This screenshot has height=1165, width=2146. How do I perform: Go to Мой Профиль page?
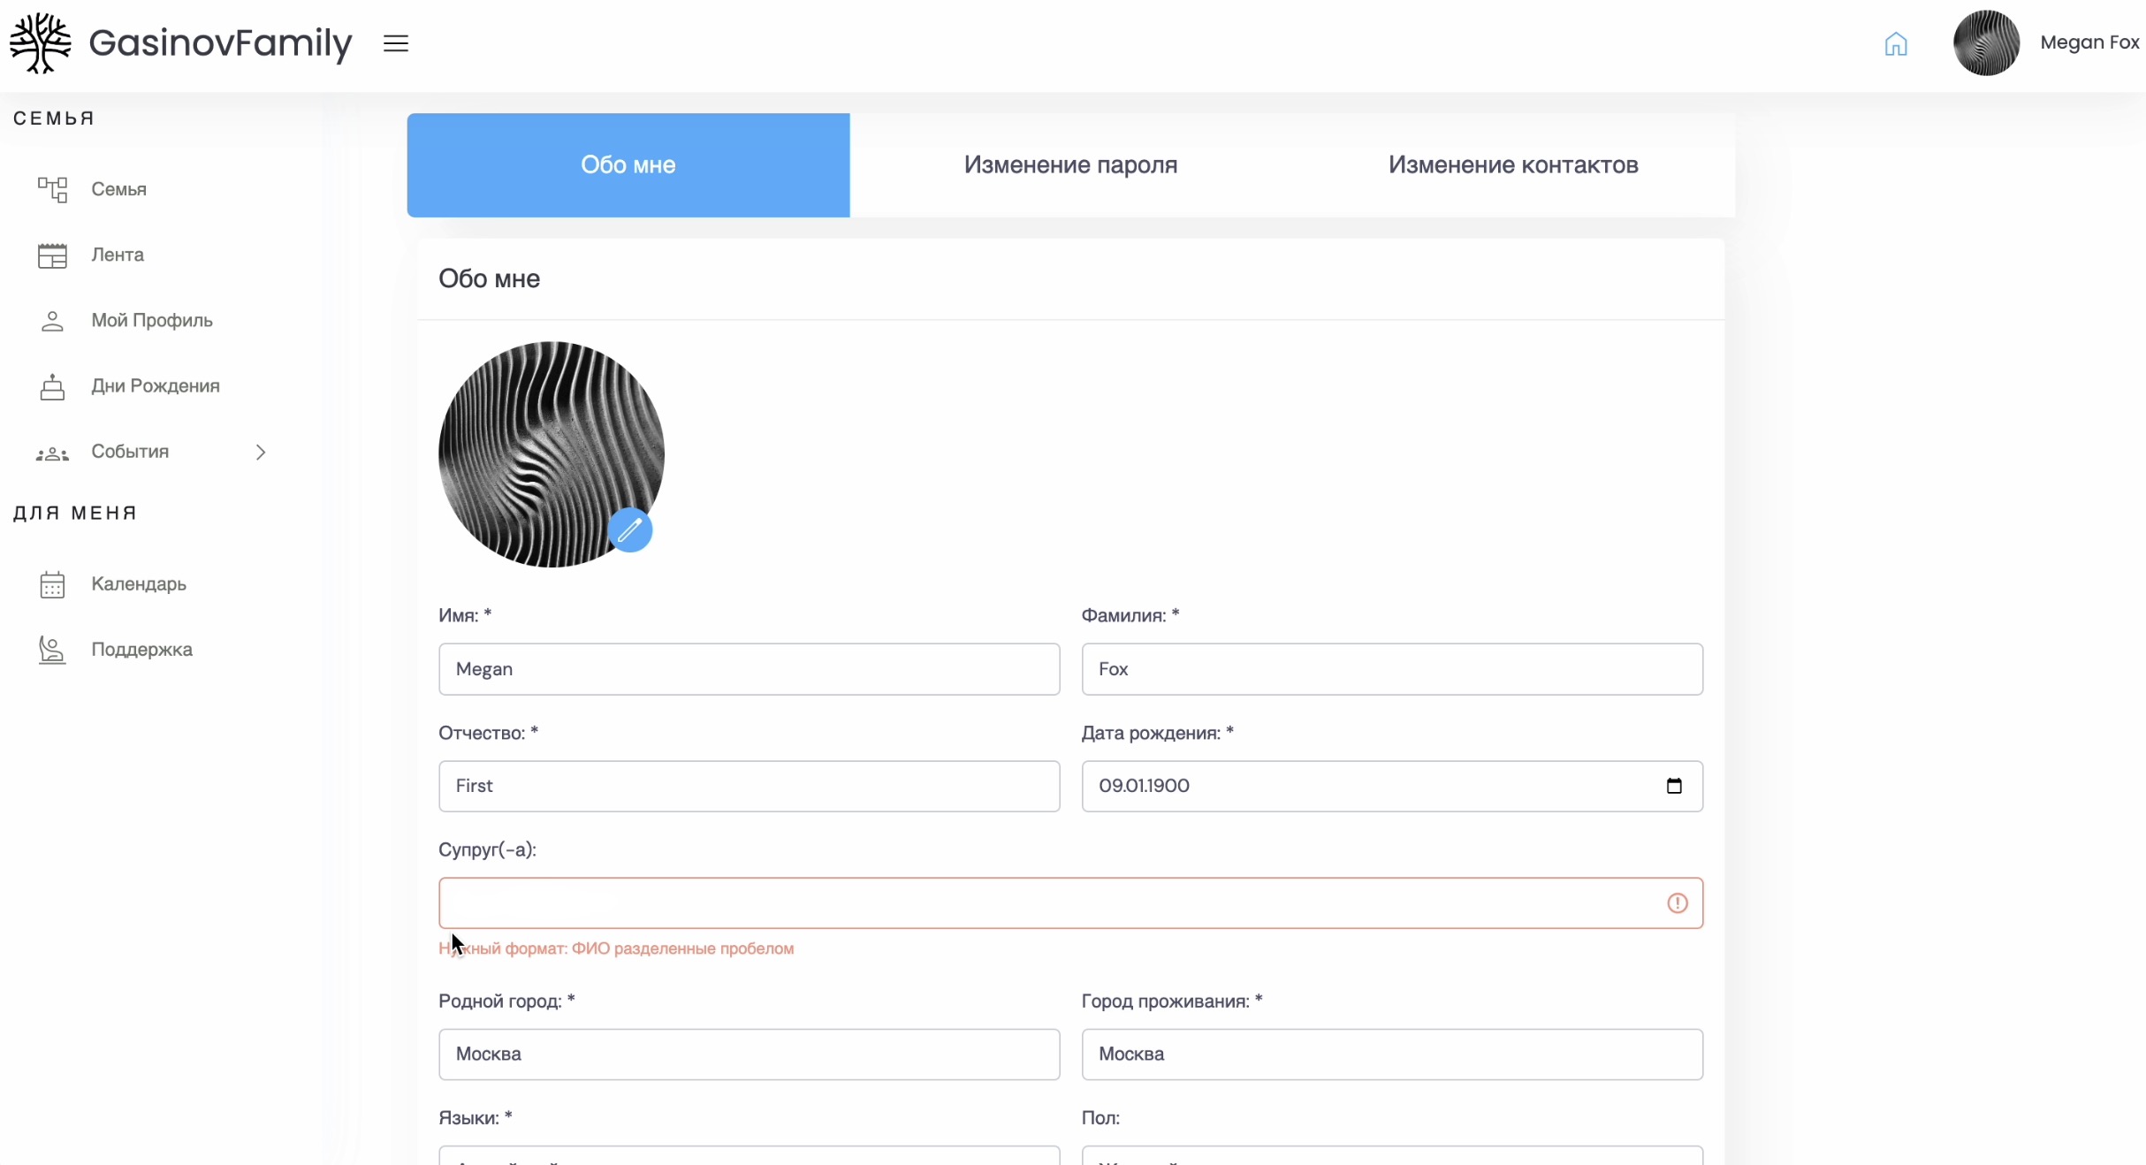pos(151,320)
